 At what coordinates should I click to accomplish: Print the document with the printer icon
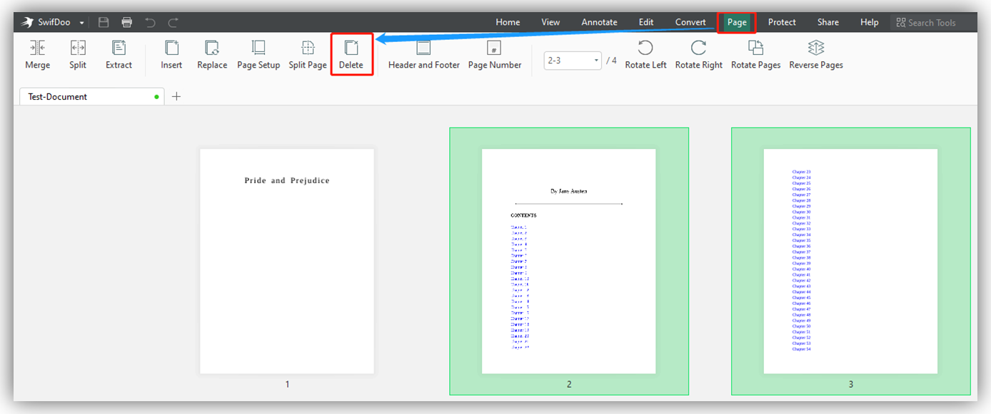(126, 22)
